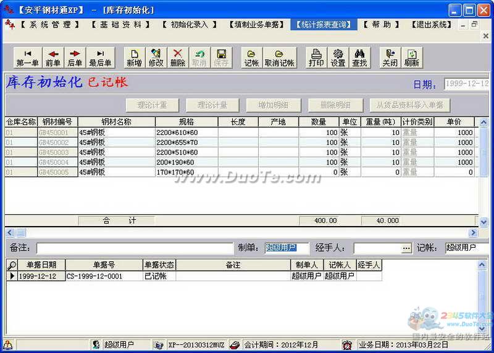Click the 单据日期 cell 1999-12-12

[41, 277]
